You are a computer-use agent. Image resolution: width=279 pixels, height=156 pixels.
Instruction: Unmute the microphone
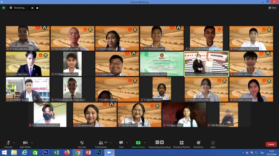coord(8,144)
